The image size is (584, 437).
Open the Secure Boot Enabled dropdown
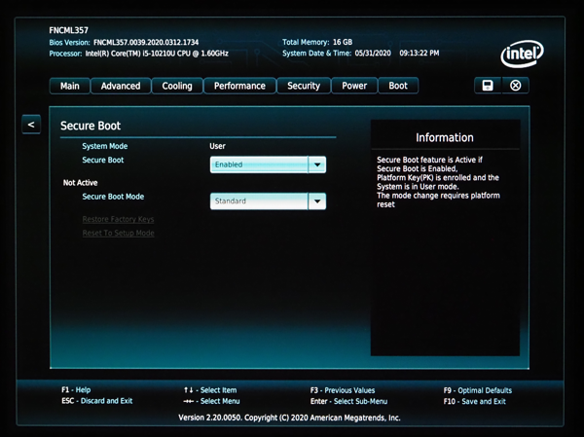click(268, 164)
